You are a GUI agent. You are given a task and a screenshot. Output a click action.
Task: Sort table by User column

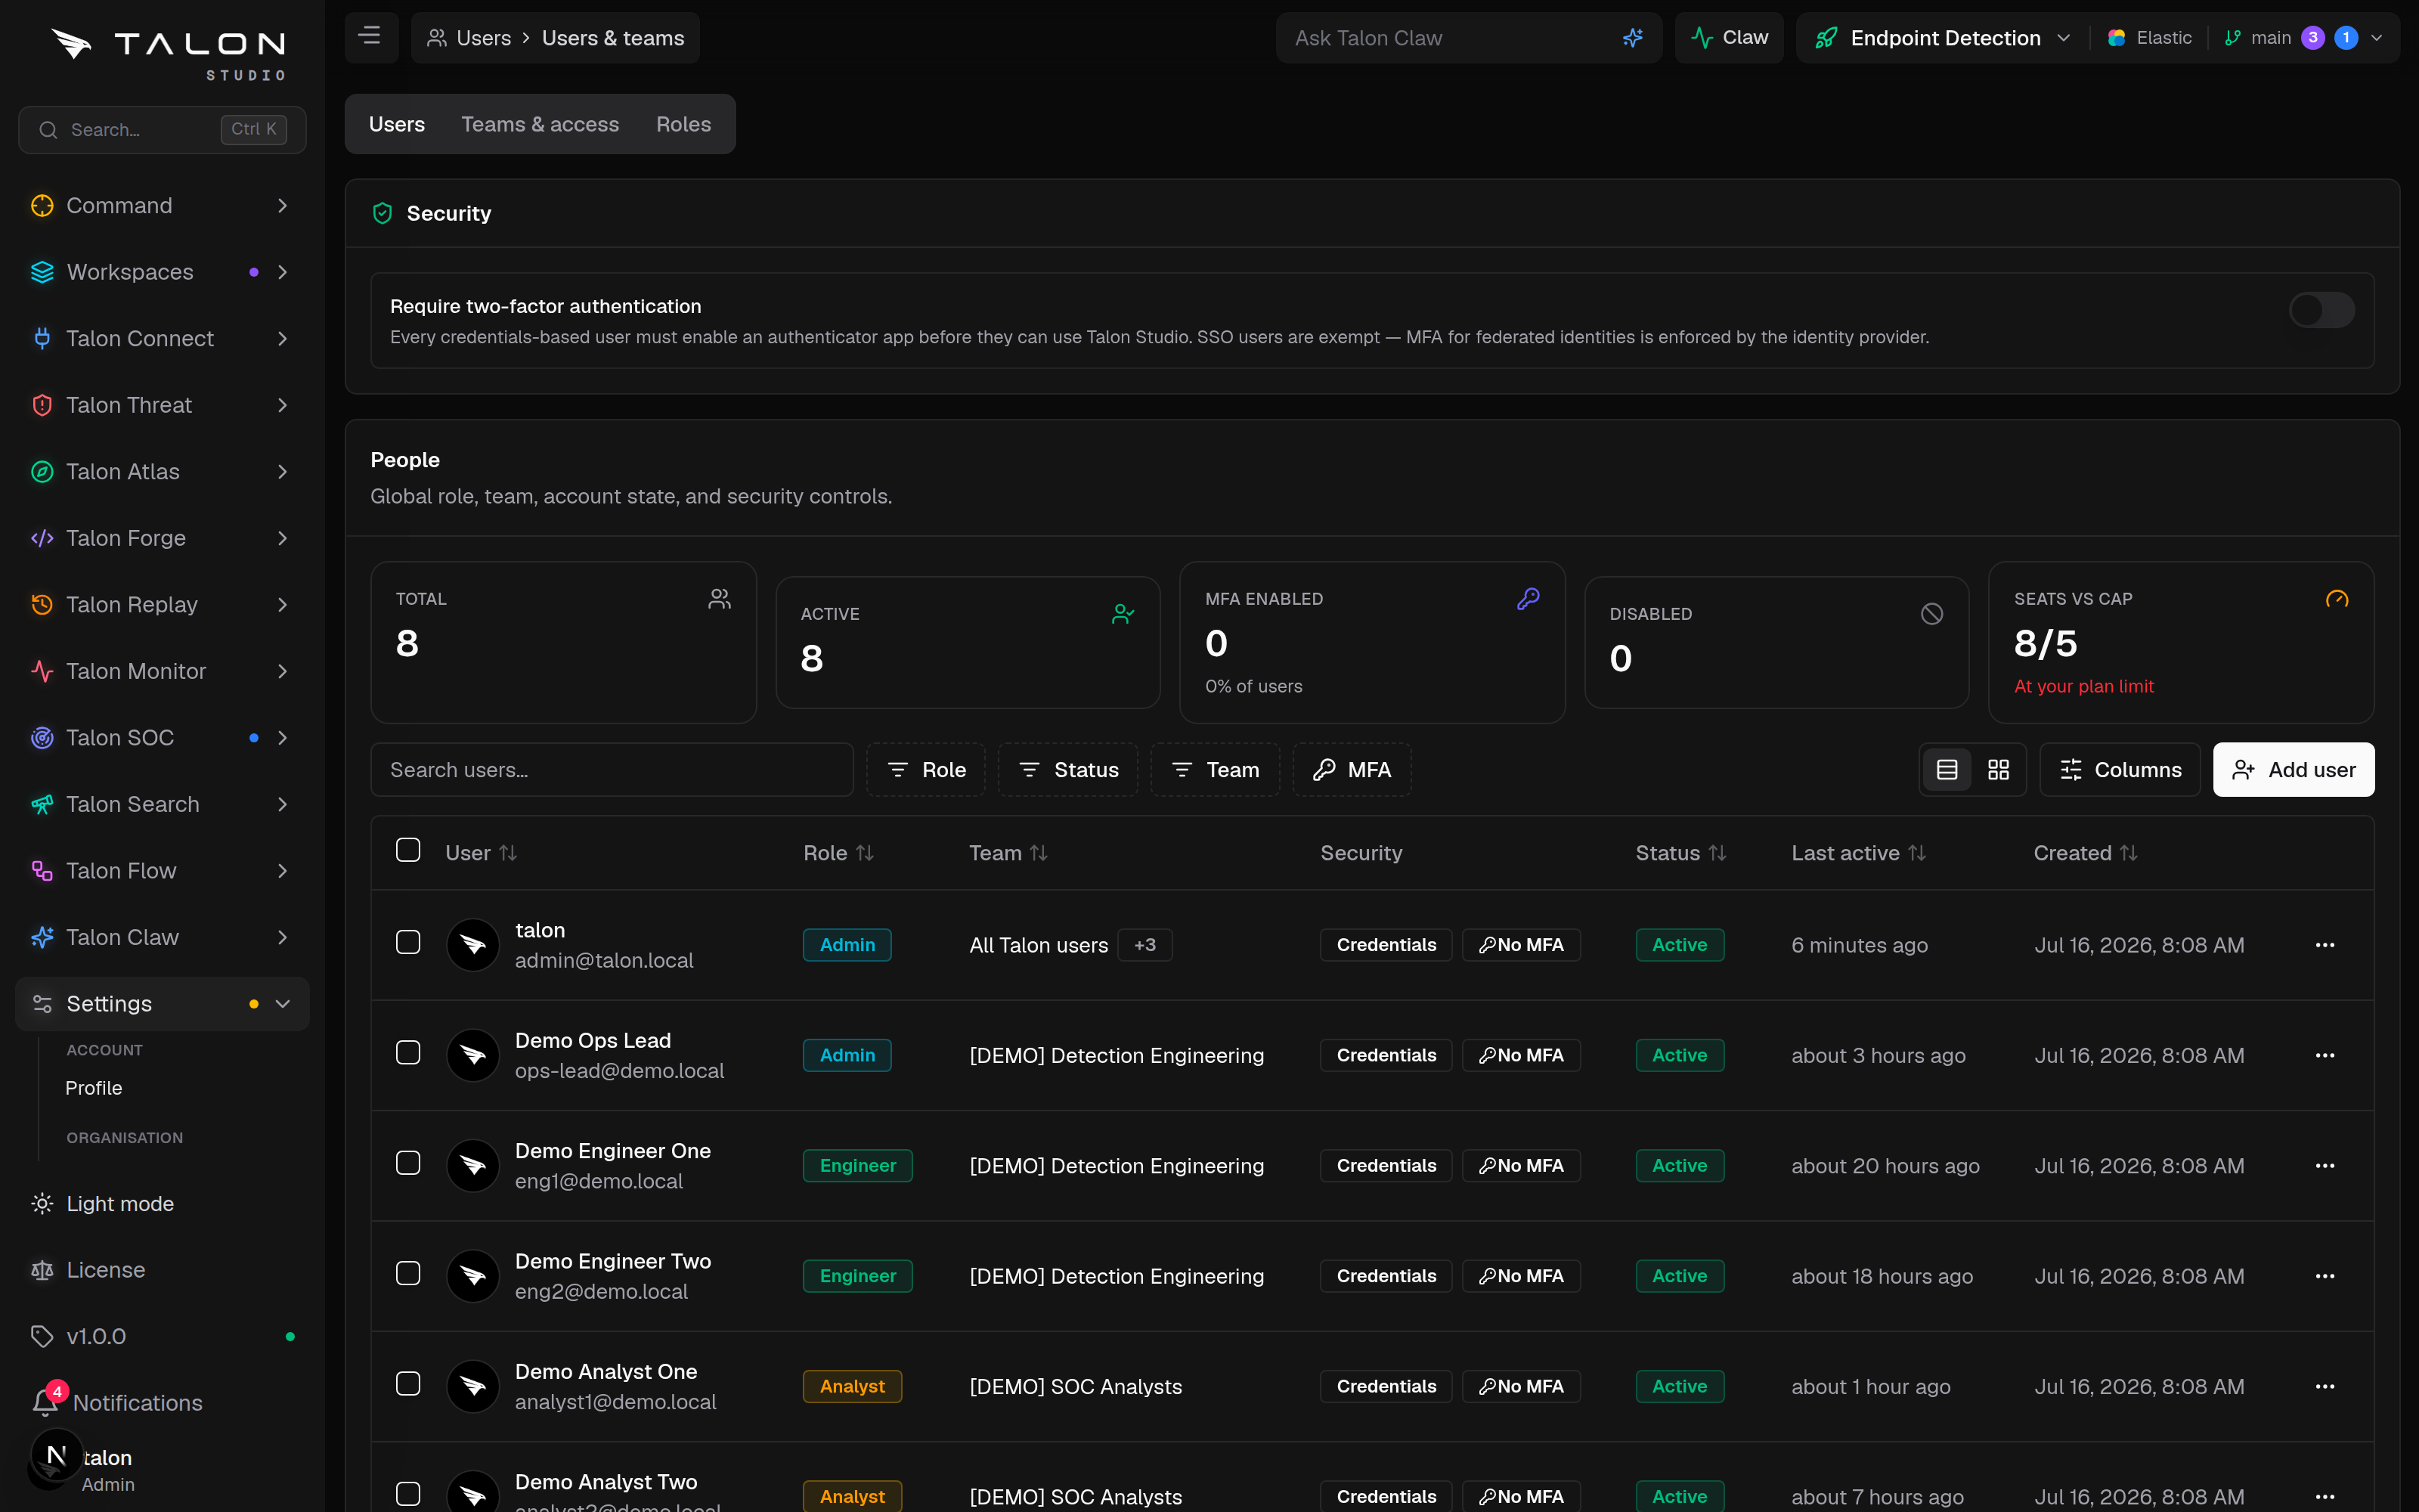click(x=481, y=853)
